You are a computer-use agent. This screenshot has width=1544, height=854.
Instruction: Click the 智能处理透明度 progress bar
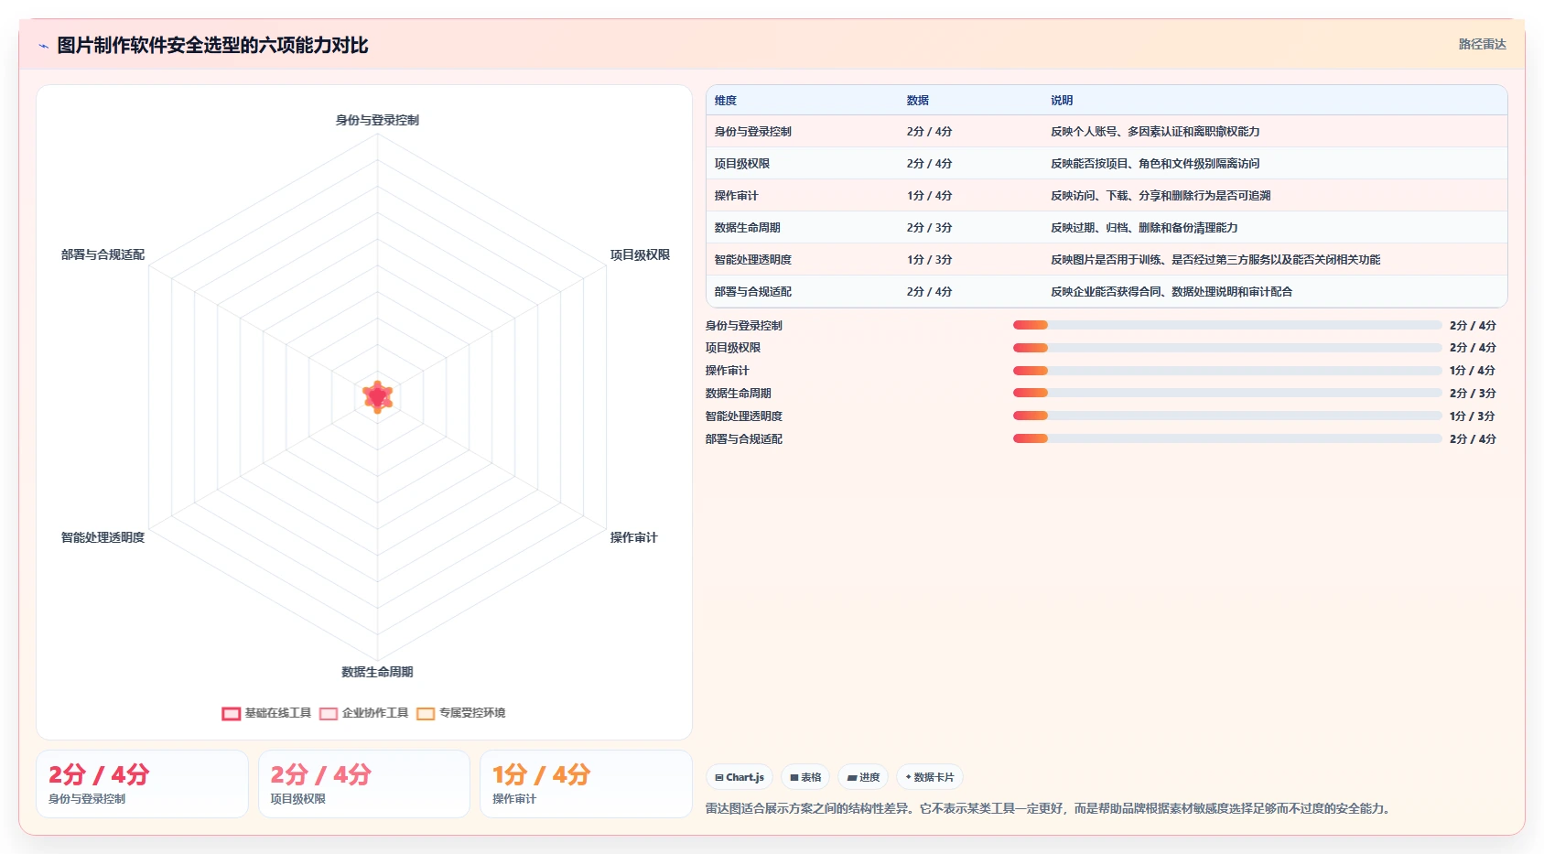1227,416
